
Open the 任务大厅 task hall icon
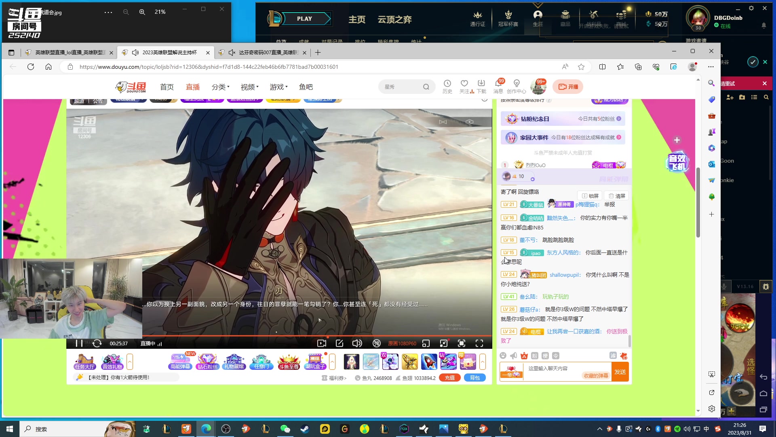(x=85, y=362)
